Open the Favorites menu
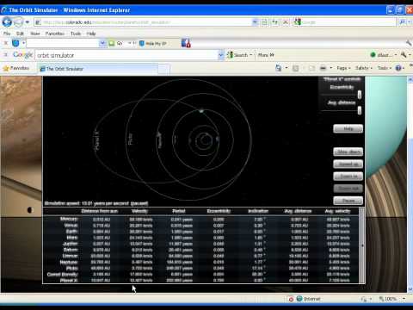 point(55,34)
